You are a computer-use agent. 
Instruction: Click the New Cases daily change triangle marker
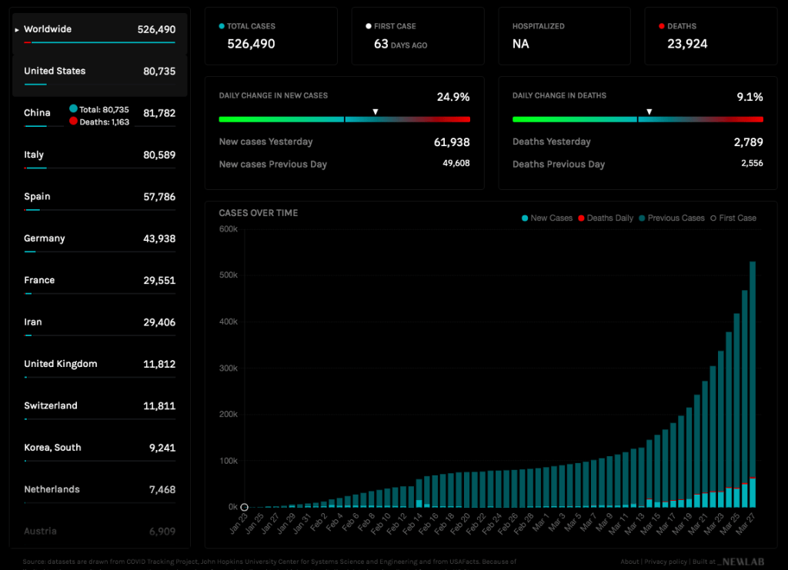click(x=376, y=112)
